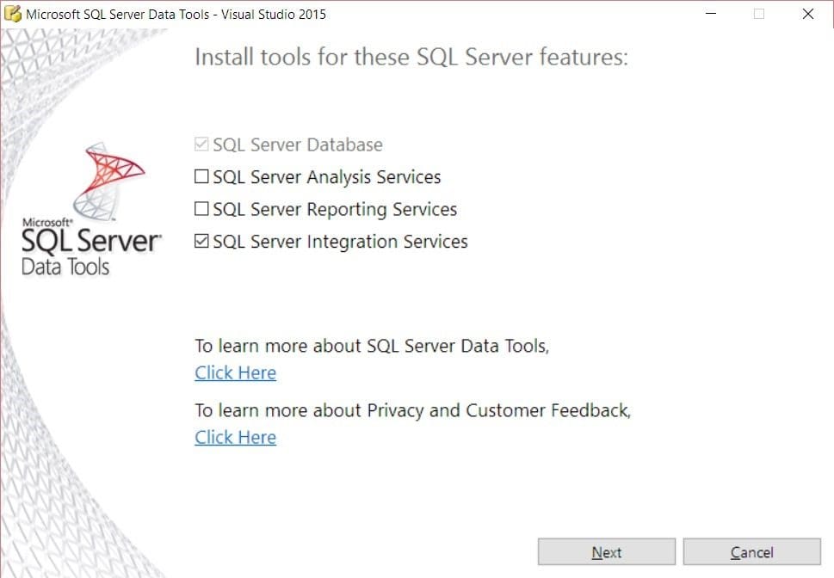Click the disabled SQL Server Database checkbox
The height and width of the screenshot is (578, 834).
[x=201, y=144]
